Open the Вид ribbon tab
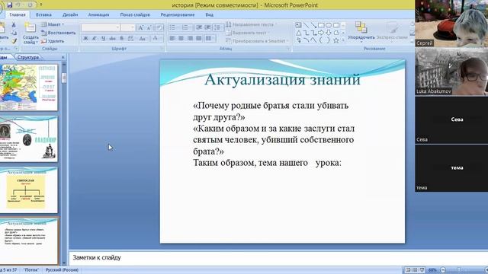 coord(210,14)
